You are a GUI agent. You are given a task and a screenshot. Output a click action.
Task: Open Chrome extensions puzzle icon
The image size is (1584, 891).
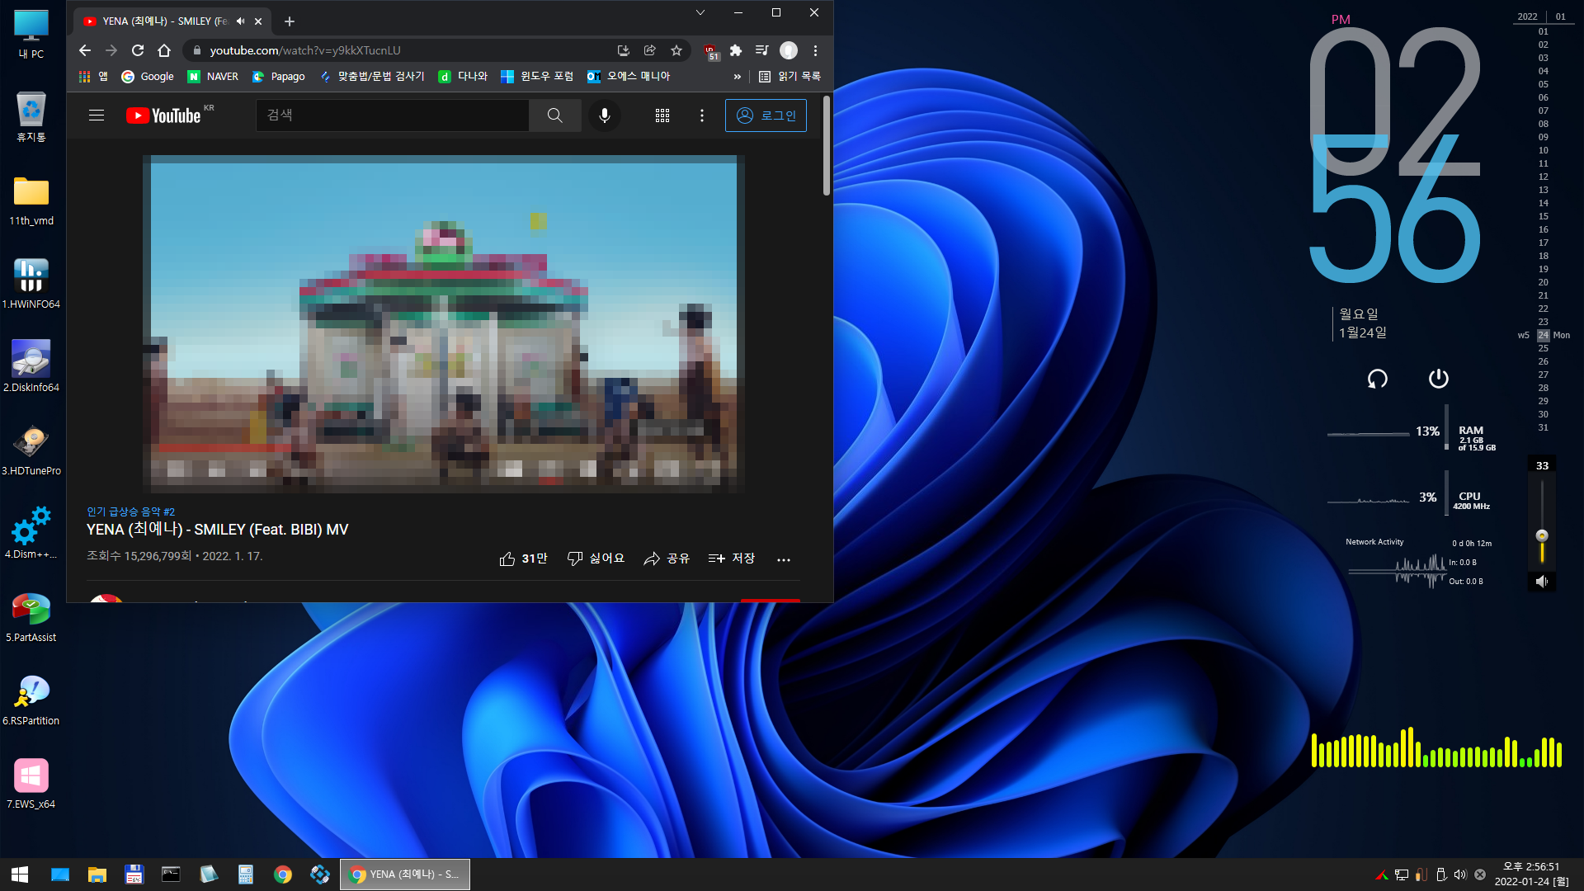click(736, 50)
